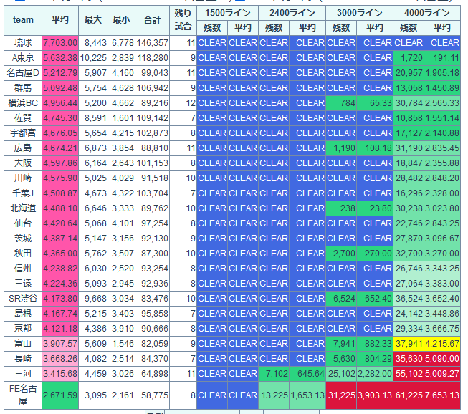Select the 2400ライン header group
This screenshot has width=468, height=414.
click(291, 13)
